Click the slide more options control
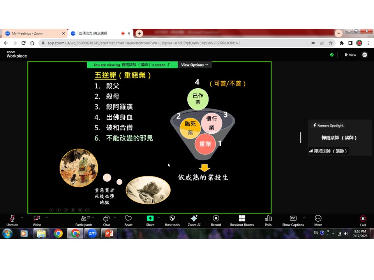 pos(88,210)
